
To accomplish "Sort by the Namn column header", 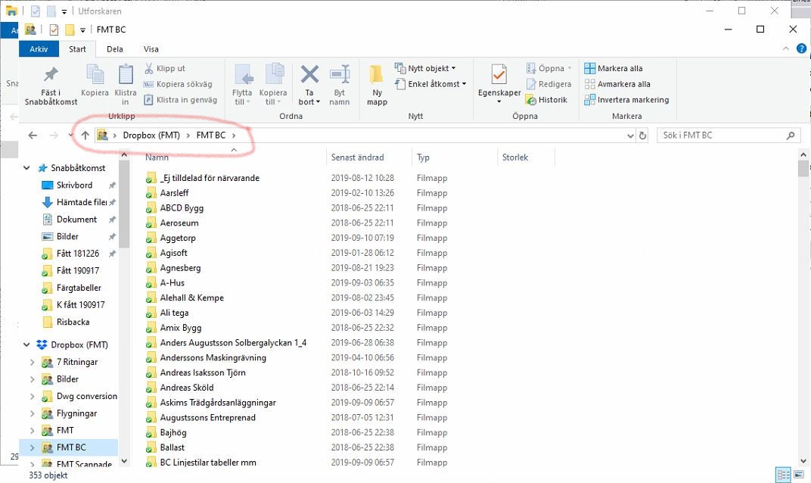I will (x=157, y=157).
